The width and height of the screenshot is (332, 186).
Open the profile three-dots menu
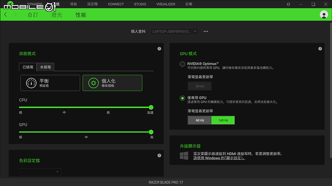206,31
